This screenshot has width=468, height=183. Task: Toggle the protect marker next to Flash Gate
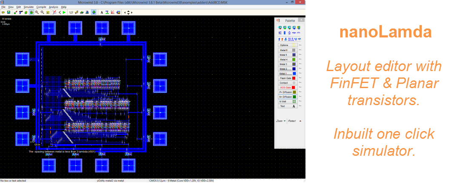point(300,78)
